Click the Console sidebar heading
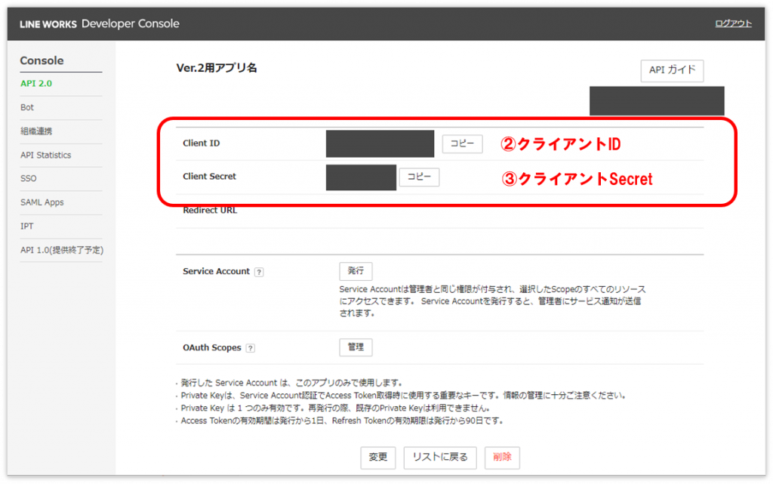Viewport: 773px width, 484px height. (42, 60)
